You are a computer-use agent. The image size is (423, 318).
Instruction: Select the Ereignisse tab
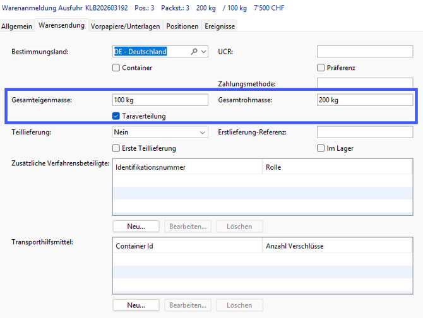coord(220,26)
